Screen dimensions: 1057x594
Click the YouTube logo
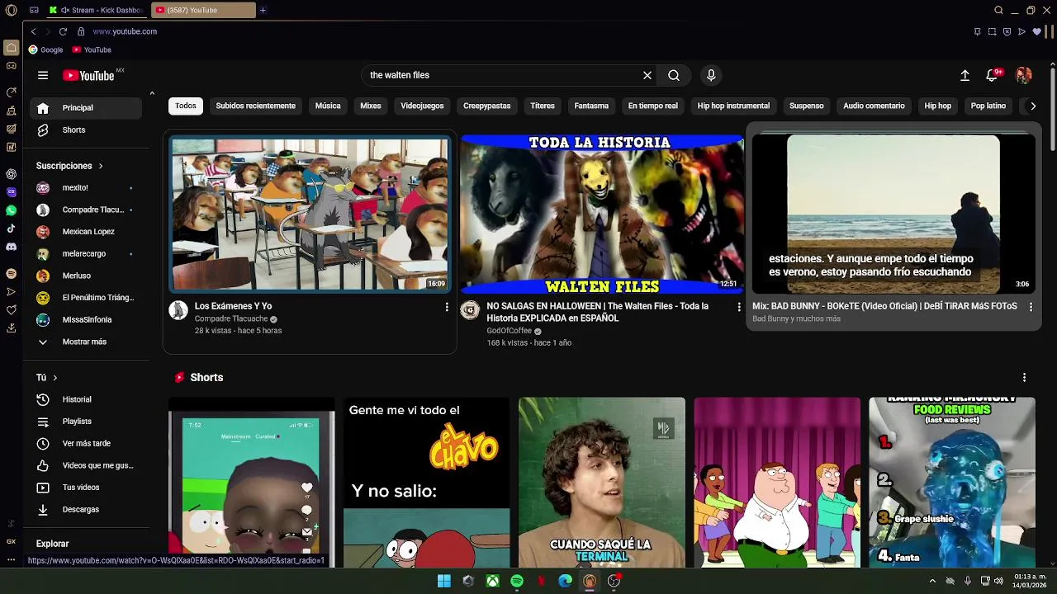point(88,75)
